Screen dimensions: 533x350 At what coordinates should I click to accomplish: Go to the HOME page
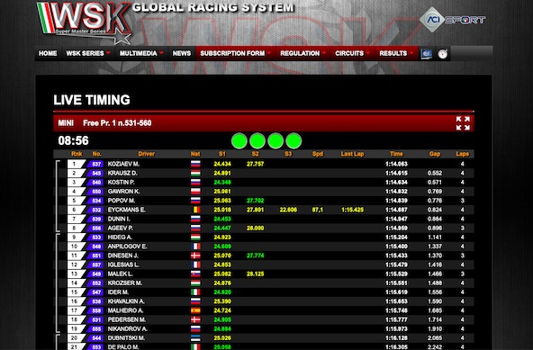tap(48, 53)
